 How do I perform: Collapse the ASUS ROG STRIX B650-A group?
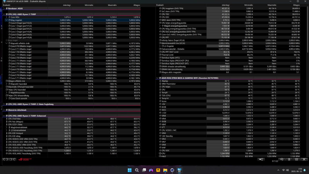click(x=158, y=78)
